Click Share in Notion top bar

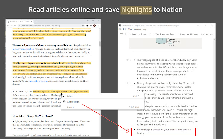pos(182,34)
